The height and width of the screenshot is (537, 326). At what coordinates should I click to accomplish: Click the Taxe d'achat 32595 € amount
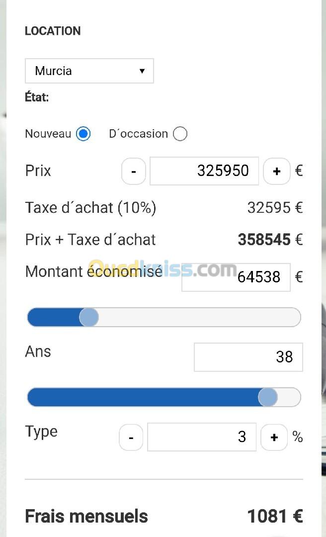(x=274, y=208)
